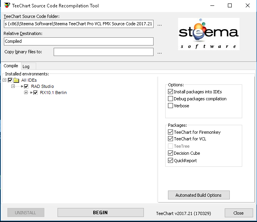Image resolution: width=257 pixels, height=222 pixels.
Task: Close the window with the X button
Action: pyautogui.click(x=248, y=5)
